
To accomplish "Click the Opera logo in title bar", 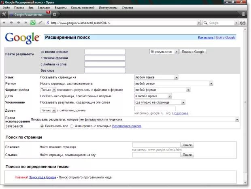I will (x=2, y=2).
